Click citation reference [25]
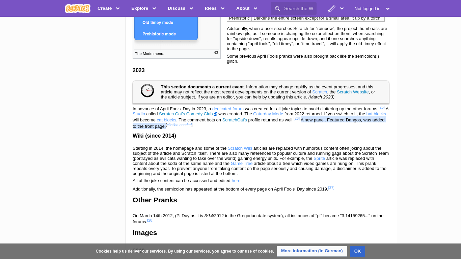461x259 pixels. coord(381,107)
